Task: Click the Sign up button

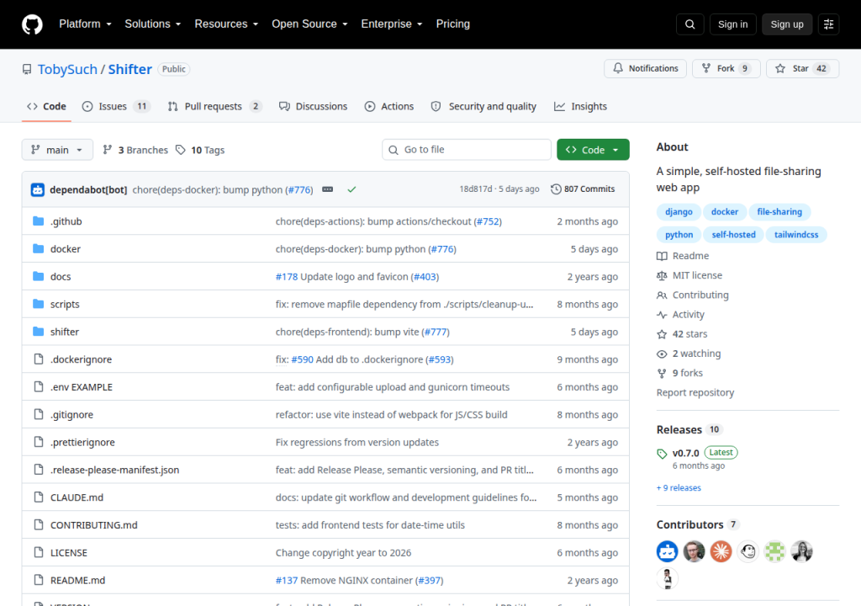Action: (x=787, y=24)
